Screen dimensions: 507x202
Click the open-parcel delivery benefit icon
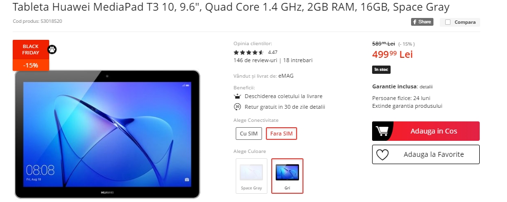pos(237,96)
